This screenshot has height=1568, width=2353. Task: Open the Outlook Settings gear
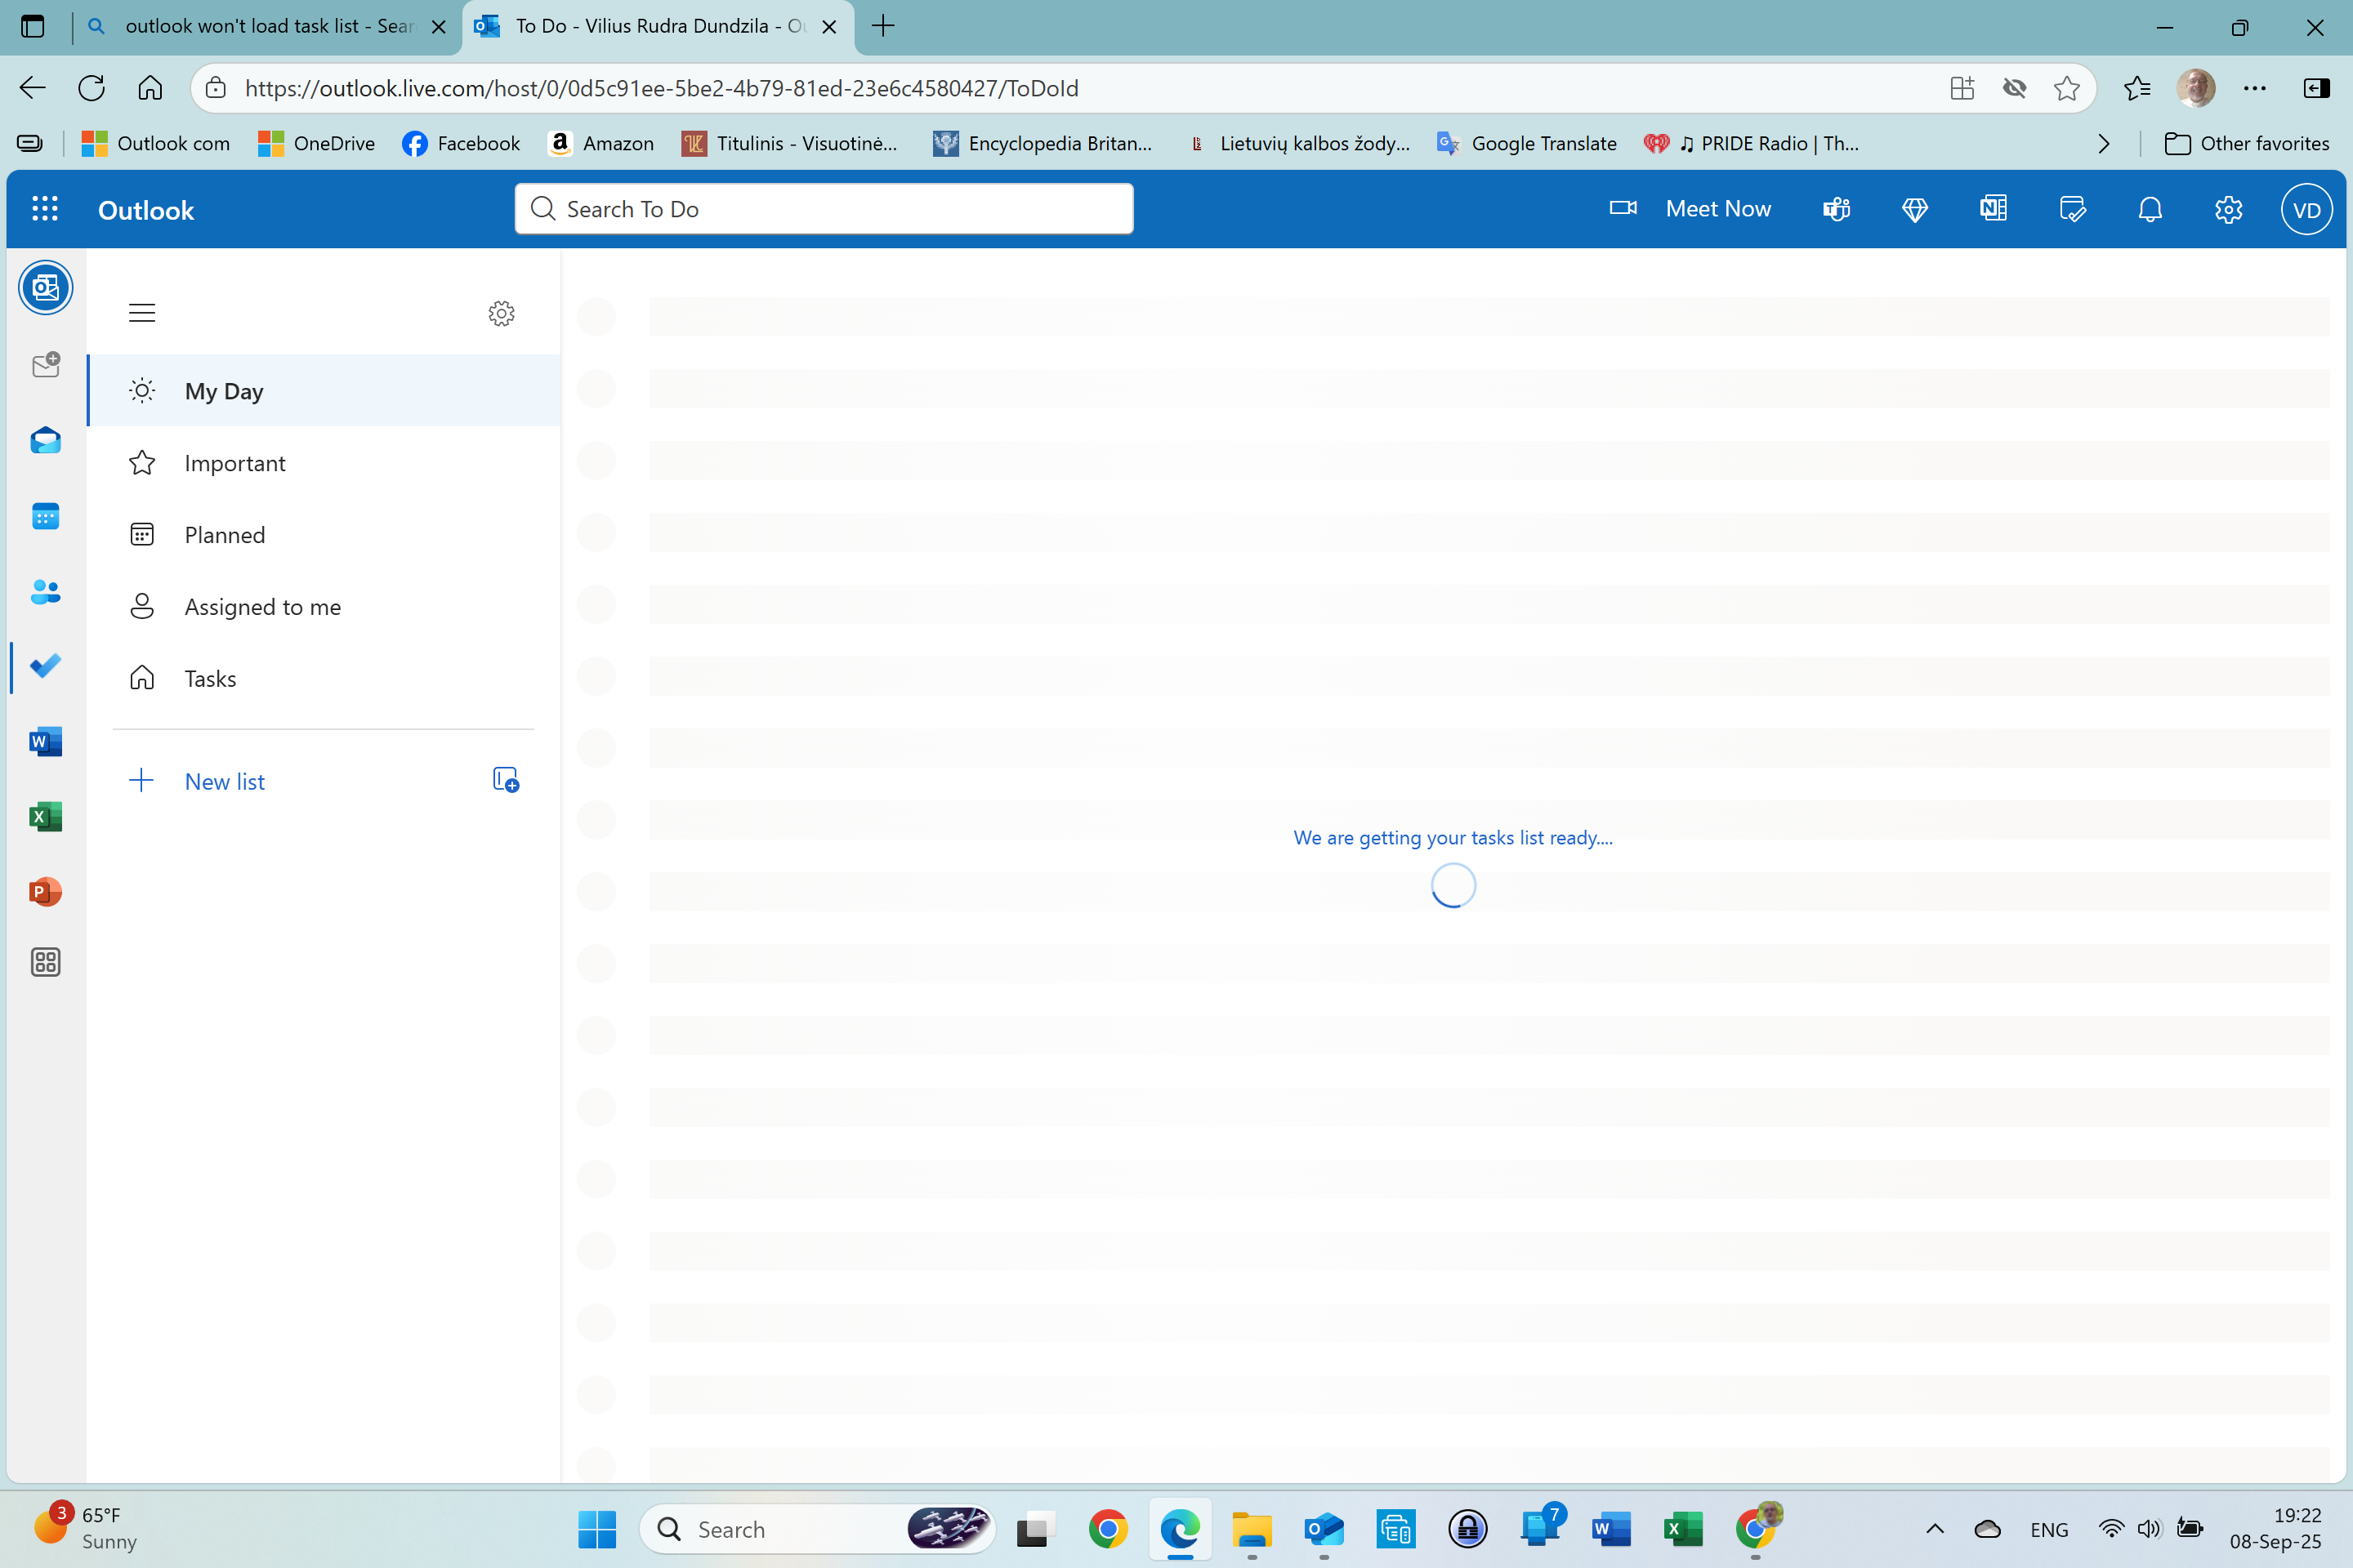pyautogui.click(x=2228, y=209)
